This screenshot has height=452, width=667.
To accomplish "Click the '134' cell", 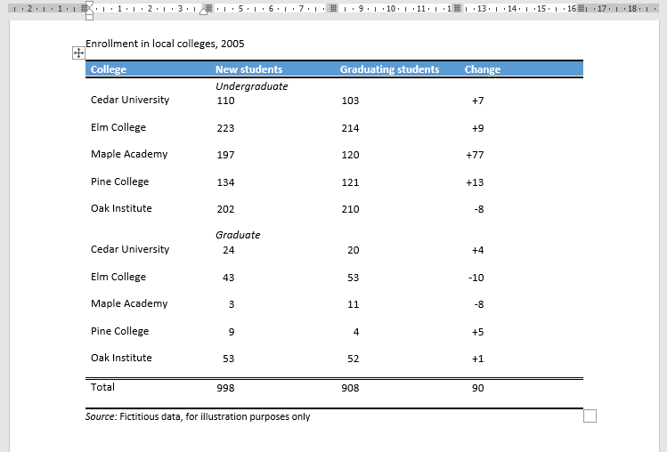I will (x=225, y=182).
